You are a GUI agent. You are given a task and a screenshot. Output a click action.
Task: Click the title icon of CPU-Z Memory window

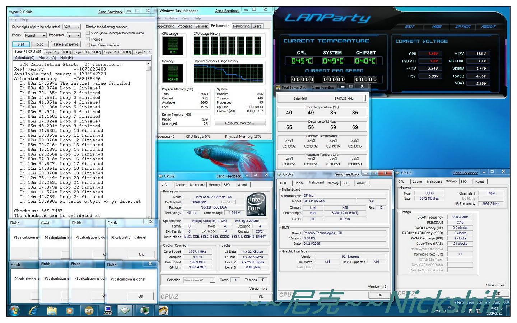(x=397, y=173)
